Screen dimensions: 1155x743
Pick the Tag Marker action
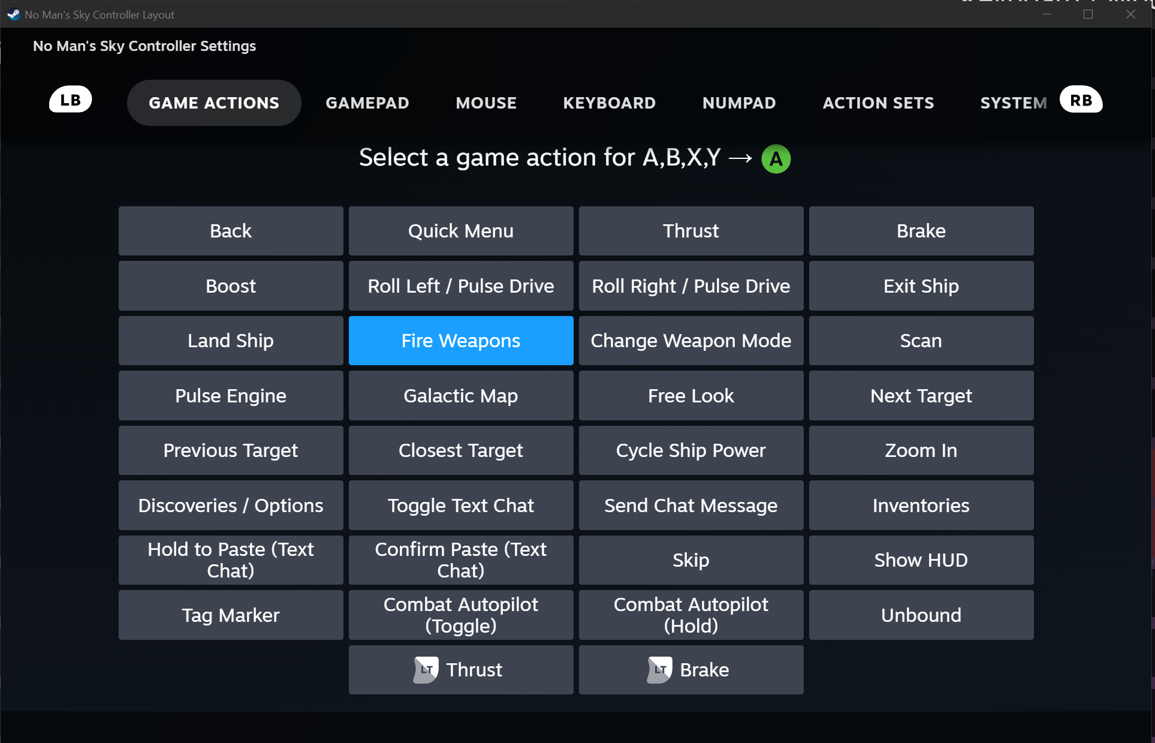tap(230, 615)
